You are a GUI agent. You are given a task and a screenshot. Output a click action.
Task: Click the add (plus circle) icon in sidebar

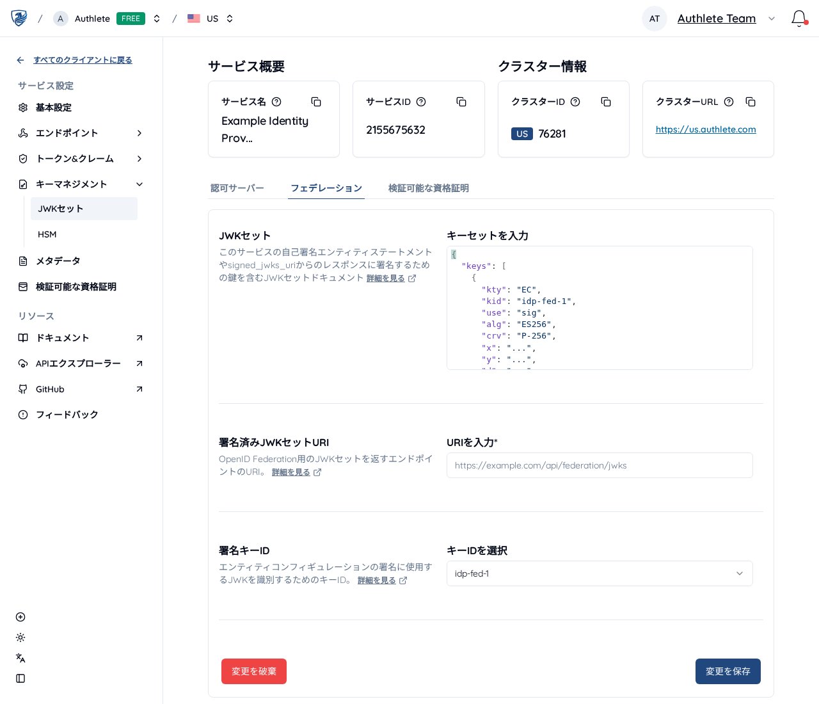20,617
